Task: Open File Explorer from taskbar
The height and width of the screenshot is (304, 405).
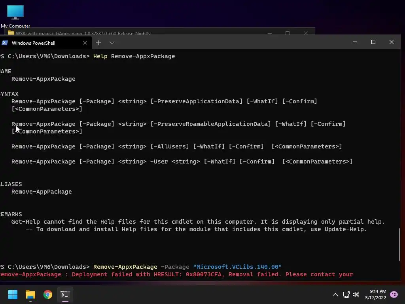Action: click(30, 294)
